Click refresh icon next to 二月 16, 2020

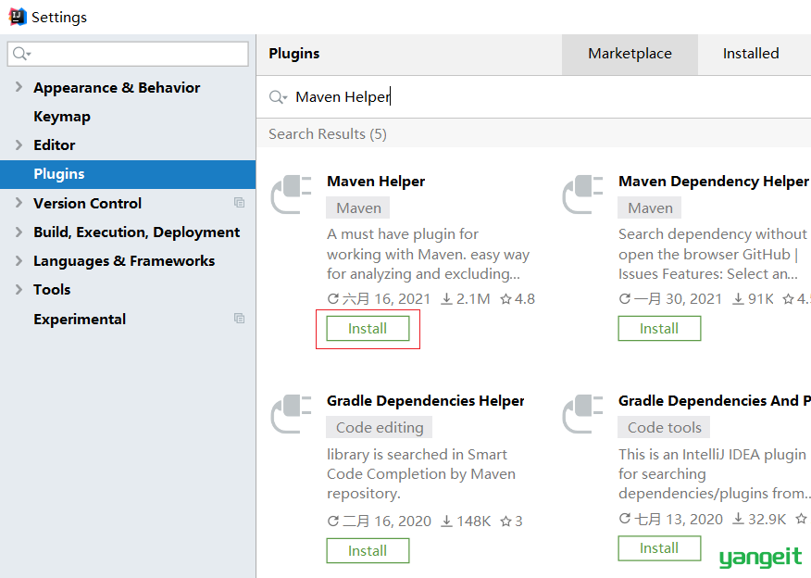[333, 521]
